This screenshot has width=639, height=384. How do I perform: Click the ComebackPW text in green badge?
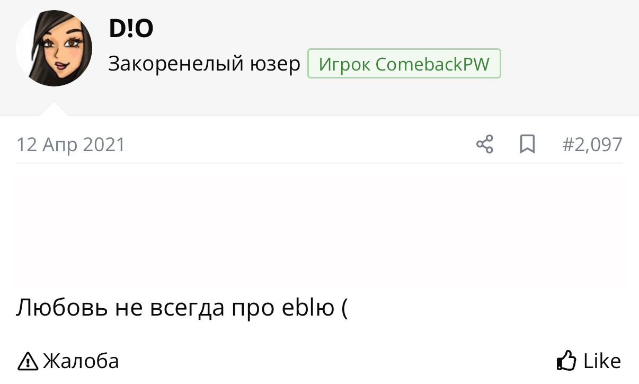coord(432,64)
